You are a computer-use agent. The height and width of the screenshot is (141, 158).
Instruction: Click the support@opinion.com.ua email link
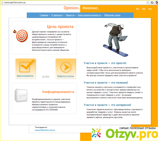[x=45, y=130]
